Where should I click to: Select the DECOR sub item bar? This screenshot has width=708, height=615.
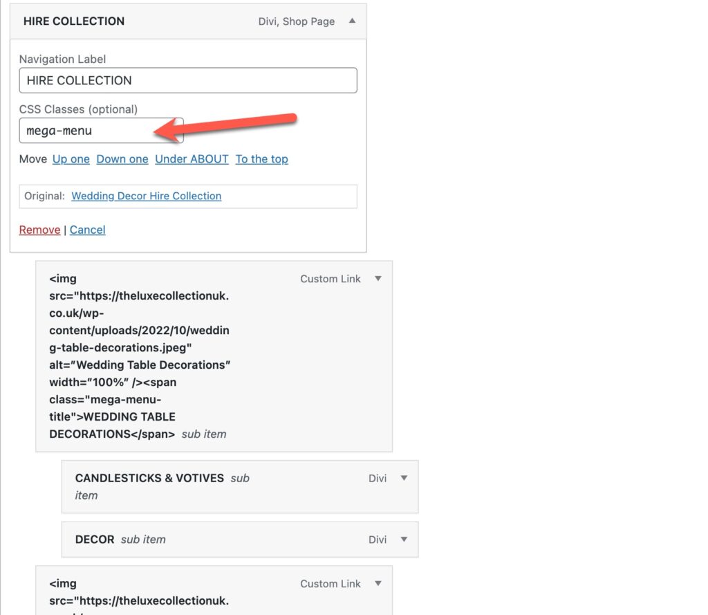click(x=95, y=540)
